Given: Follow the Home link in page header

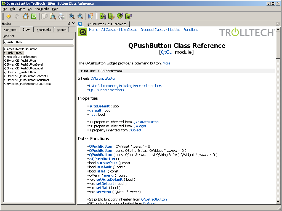Looking at the screenshot, I should click(94, 30).
